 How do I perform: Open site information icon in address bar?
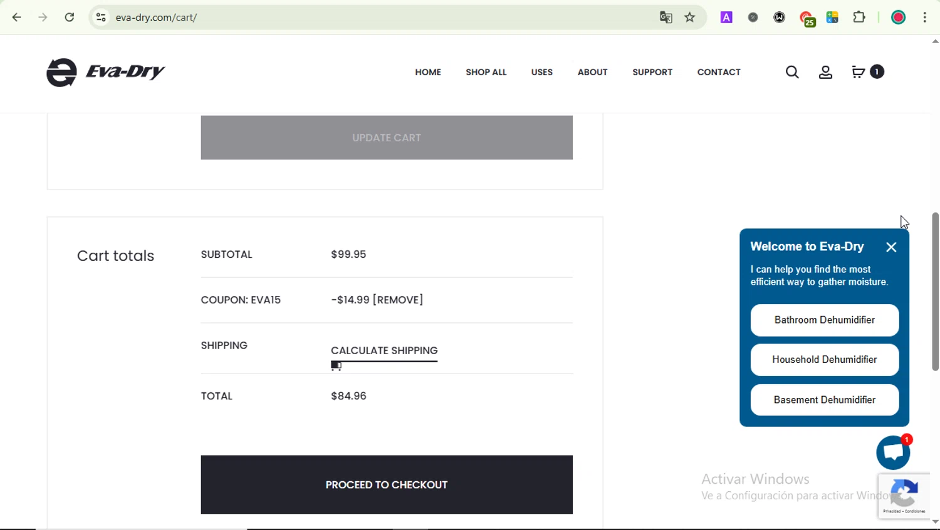[101, 18]
